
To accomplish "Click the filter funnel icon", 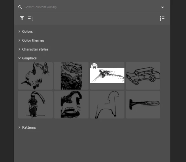I will pyautogui.click(x=22, y=18).
